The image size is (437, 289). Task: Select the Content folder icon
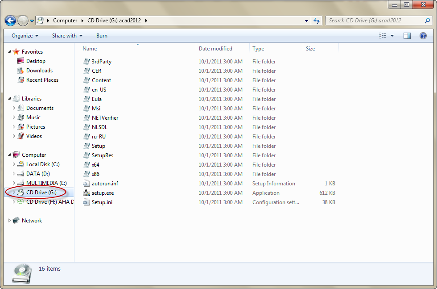point(86,80)
